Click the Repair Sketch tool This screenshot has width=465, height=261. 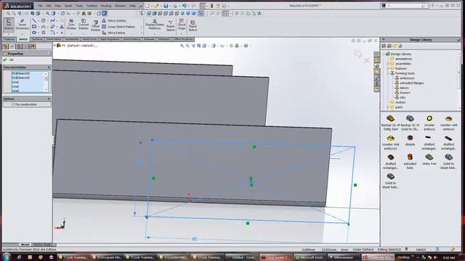pos(171,25)
